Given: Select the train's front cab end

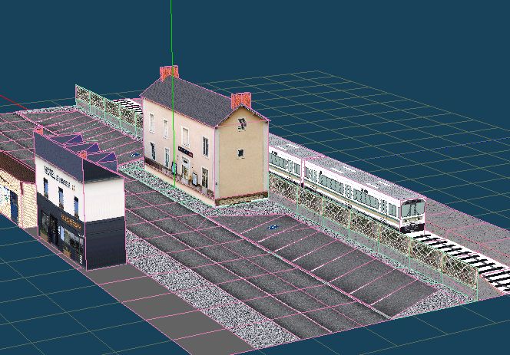Looking at the screenshot, I should (412, 213).
